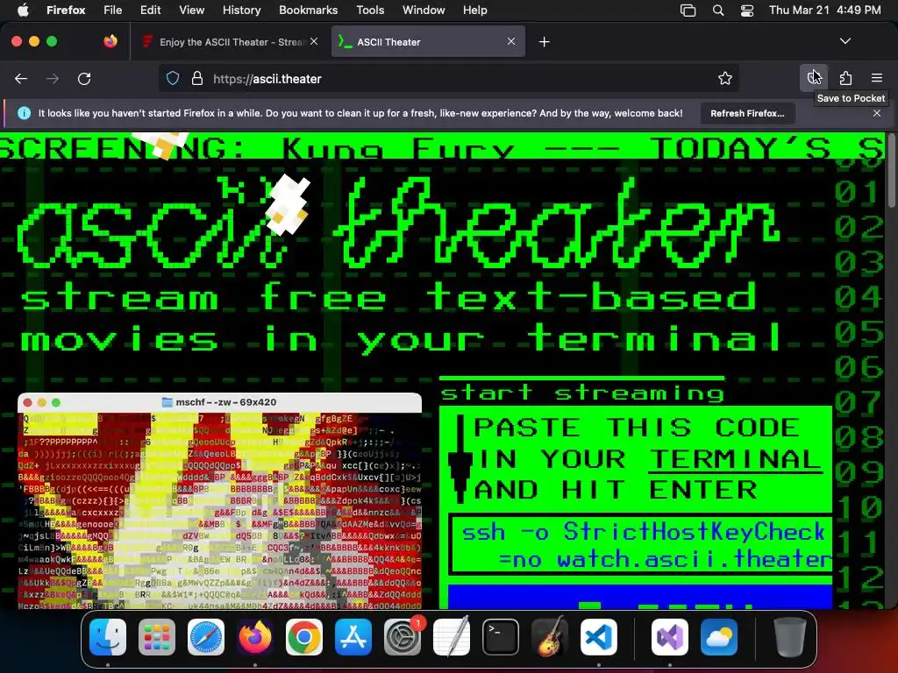Open the Apple menu
The height and width of the screenshot is (673, 898).
click(24, 10)
